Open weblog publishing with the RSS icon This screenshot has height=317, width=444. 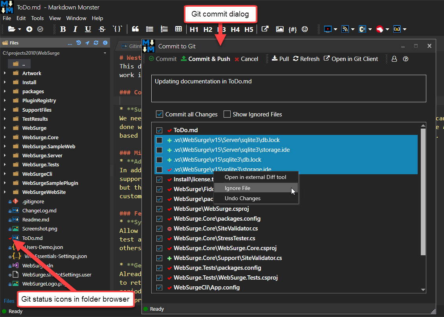pos(345,29)
